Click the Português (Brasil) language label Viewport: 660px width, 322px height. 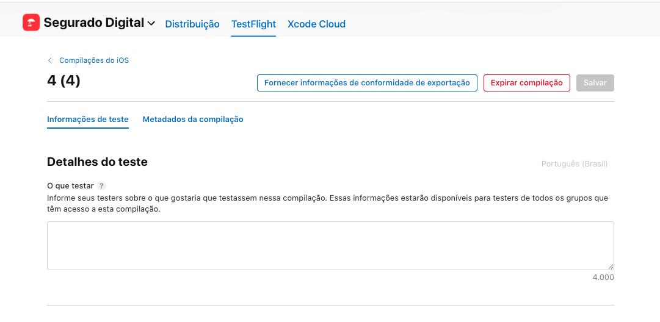(574, 164)
